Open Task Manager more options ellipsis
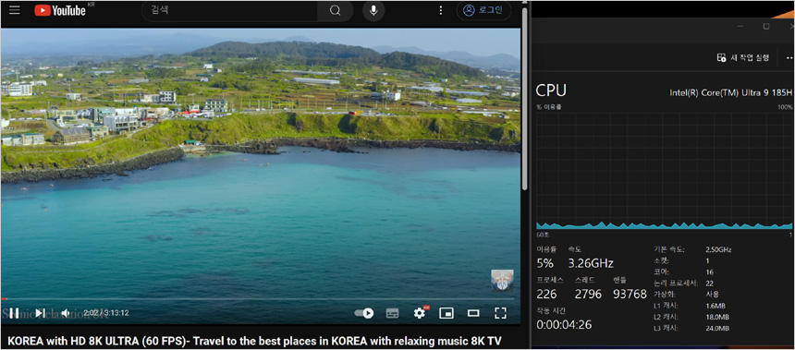 (789, 58)
